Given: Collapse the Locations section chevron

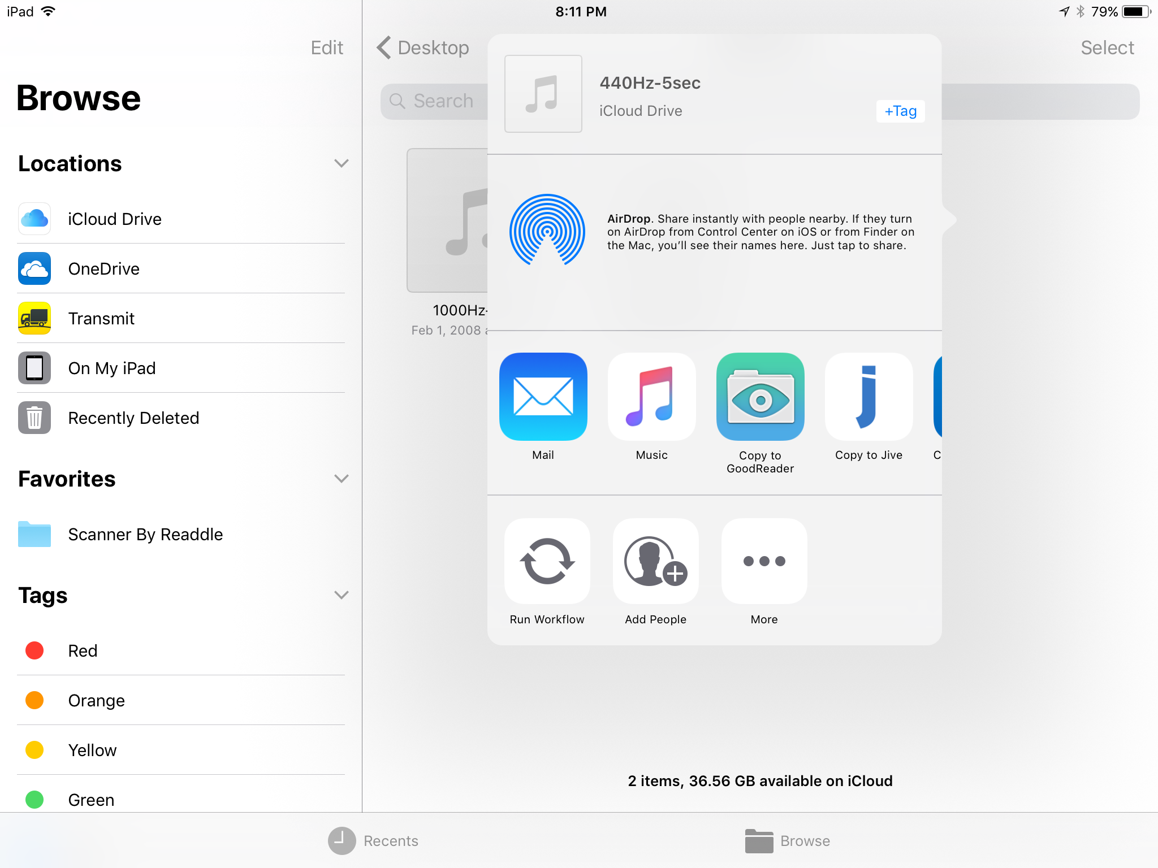Looking at the screenshot, I should tap(341, 163).
